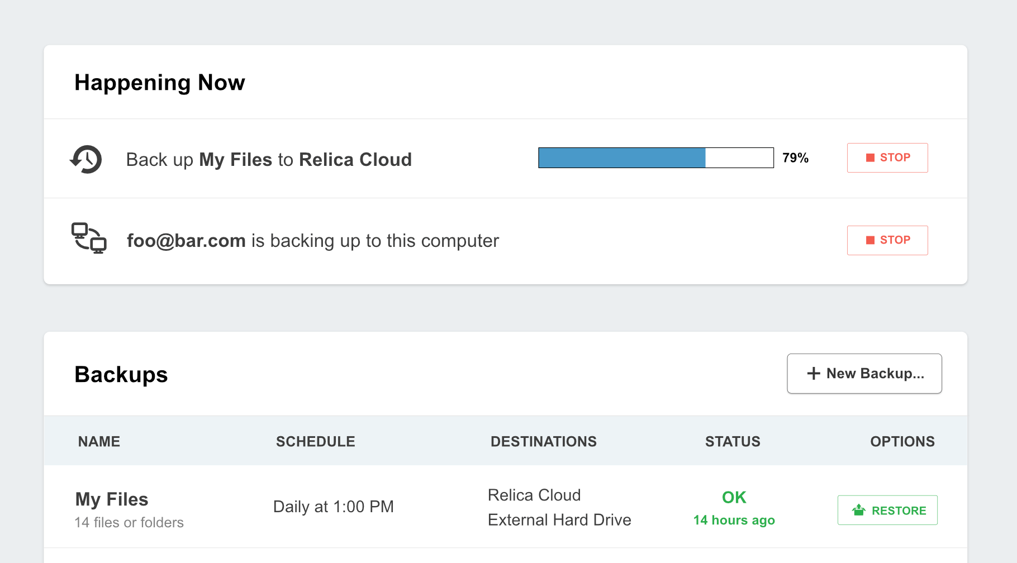Click the green restore box icon

coord(858,510)
